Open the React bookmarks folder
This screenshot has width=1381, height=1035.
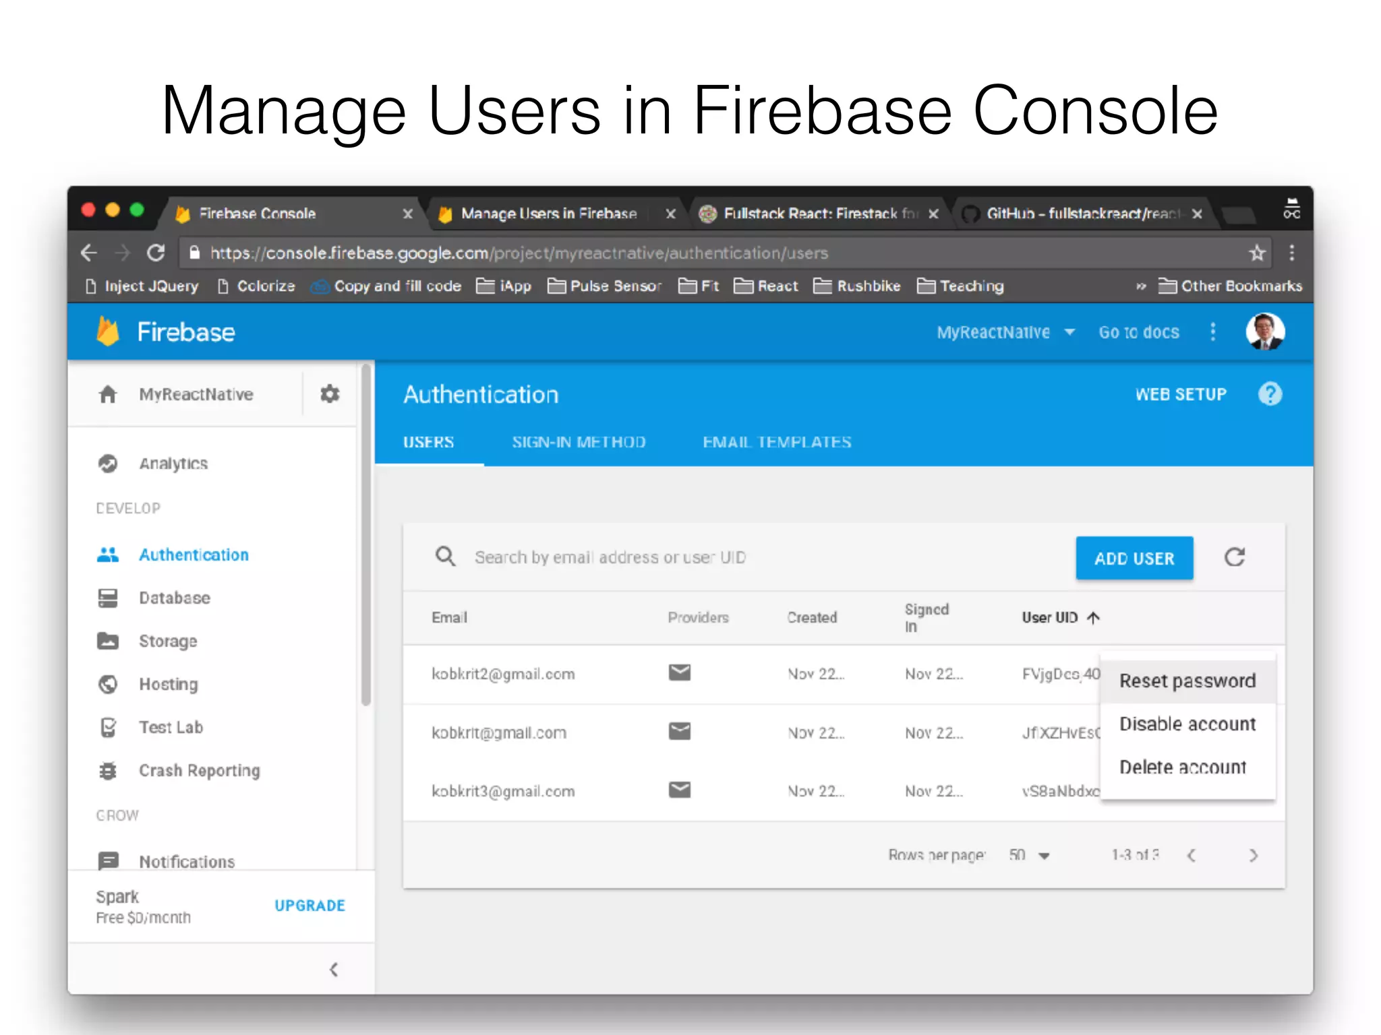[766, 286]
